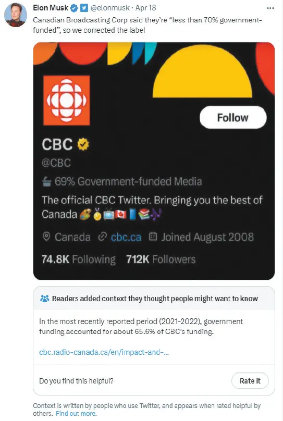Viewport: 283px width, 421px height.
Task: Click the chain link icon before cbc.ca
Action: pos(102,237)
